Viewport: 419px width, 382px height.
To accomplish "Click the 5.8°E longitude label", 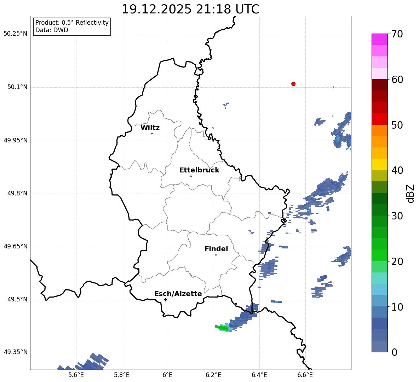I will (x=122, y=375).
